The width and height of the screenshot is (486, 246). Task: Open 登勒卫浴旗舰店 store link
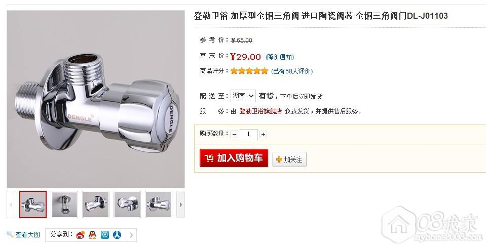pyautogui.click(x=260, y=111)
